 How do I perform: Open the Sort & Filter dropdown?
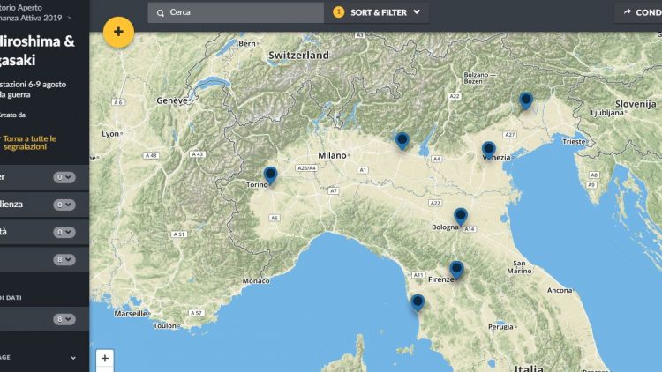(x=381, y=12)
